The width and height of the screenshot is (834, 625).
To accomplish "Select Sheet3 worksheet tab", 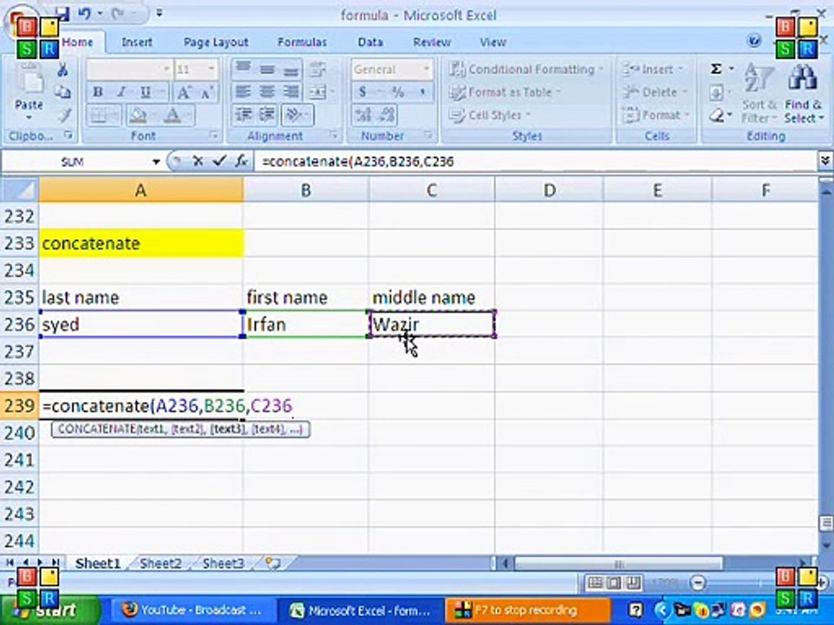I will coord(223,563).
